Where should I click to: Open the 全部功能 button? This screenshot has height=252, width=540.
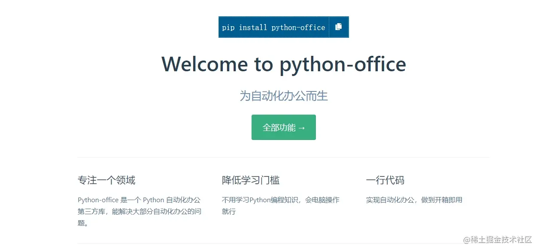tap(284, 127)
